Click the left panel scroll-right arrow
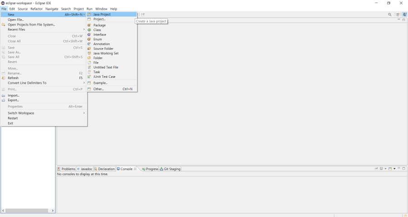Screen dimensions: 408x217 [53, 211]
